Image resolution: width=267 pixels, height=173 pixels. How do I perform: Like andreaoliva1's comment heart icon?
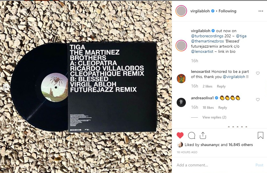(258, 100)
